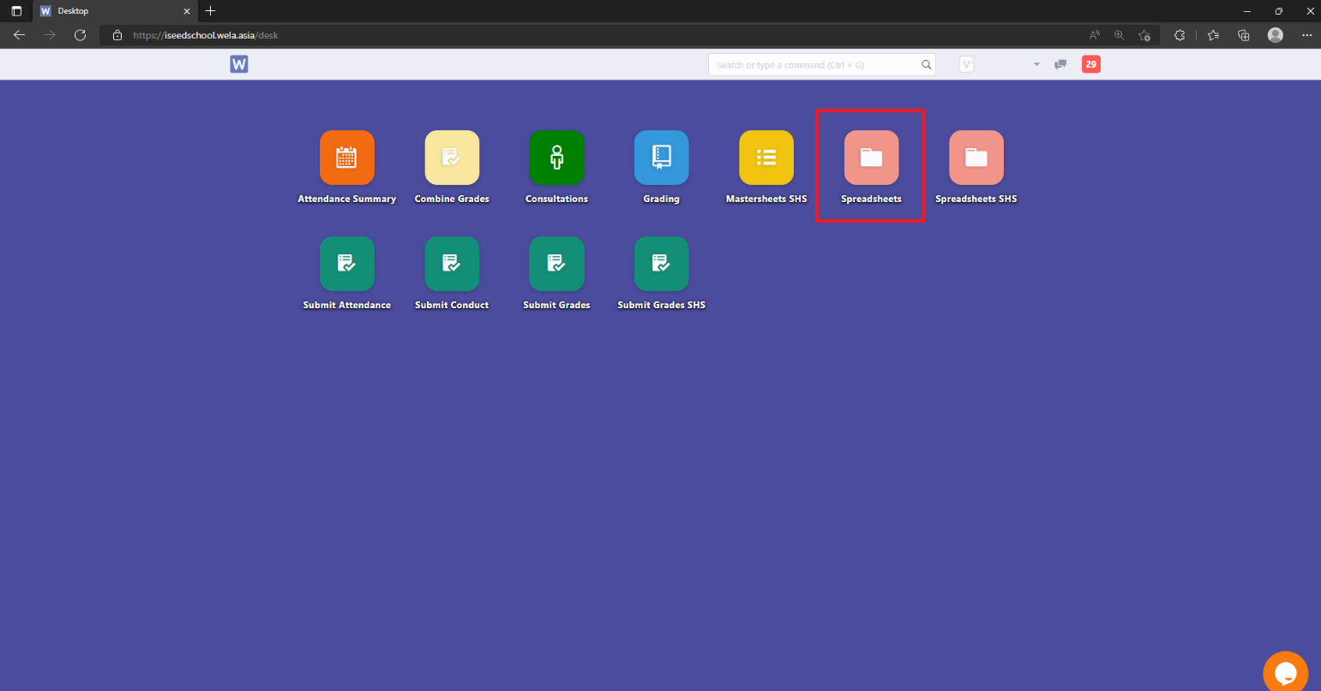The width and height of the screenshot is (1321, 691).
Task: Click the Wela W logo home icon
Action: (239, 64)
